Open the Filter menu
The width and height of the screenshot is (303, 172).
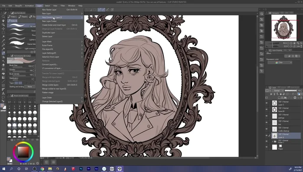point(63,6)
